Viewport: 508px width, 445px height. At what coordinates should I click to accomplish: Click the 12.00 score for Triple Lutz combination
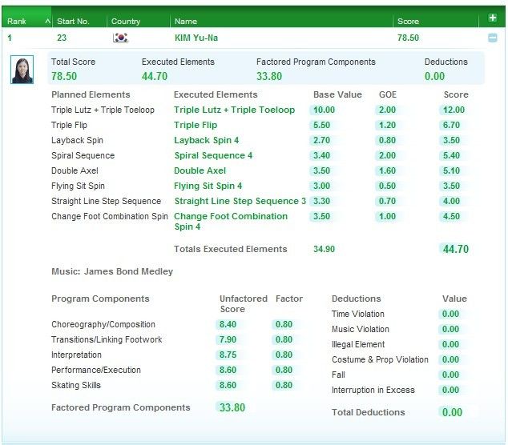[454, 110]
